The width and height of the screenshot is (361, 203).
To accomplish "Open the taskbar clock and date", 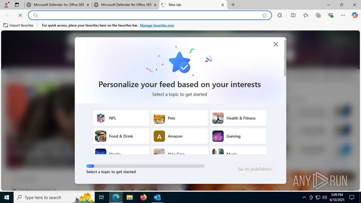I will tap(337, 197).
